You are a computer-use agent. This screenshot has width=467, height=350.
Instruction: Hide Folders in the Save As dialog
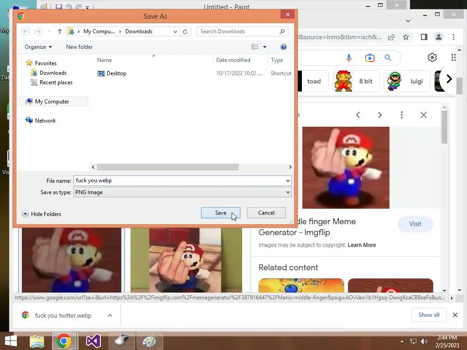tap(42, 214)
